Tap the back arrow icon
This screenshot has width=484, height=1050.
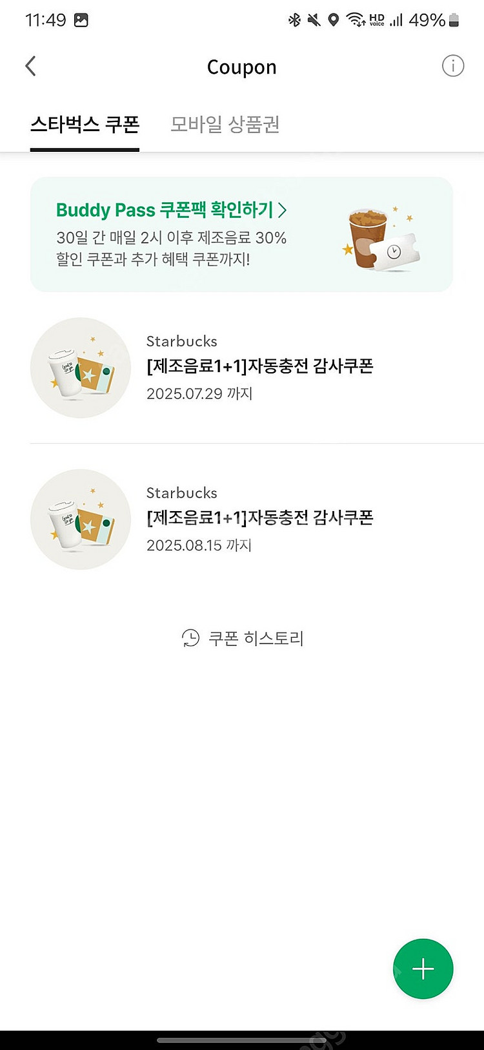(x=30, y=66)
